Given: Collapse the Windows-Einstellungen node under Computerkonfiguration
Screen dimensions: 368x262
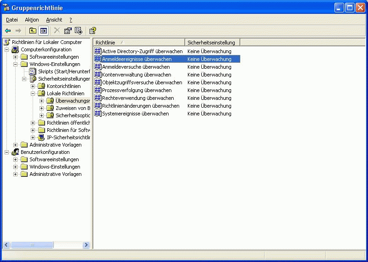Looking at the screenshot, I should (x=16, y=64).
